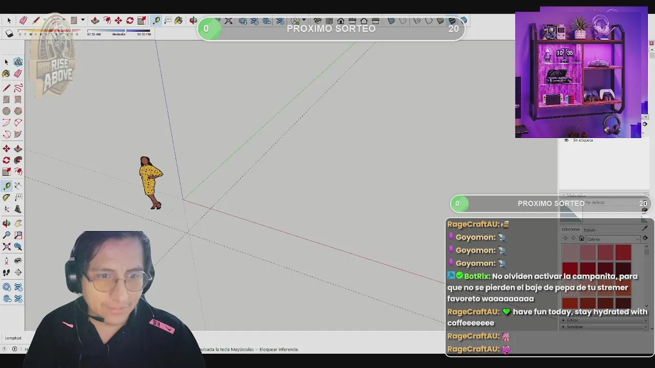Select the Zoom Window tool

pyautogui.click(x=18, y=235)
